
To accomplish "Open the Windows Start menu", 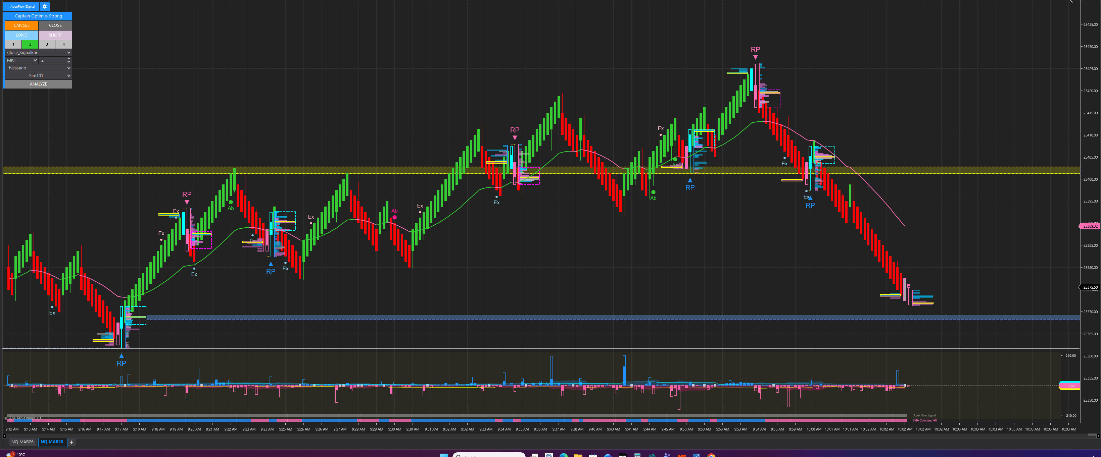I will click(x=444, y=455).
